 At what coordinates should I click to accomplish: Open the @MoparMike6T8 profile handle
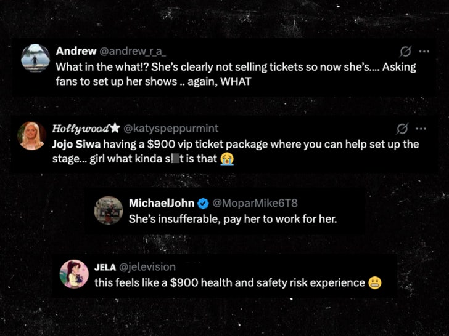pos(250,202)
